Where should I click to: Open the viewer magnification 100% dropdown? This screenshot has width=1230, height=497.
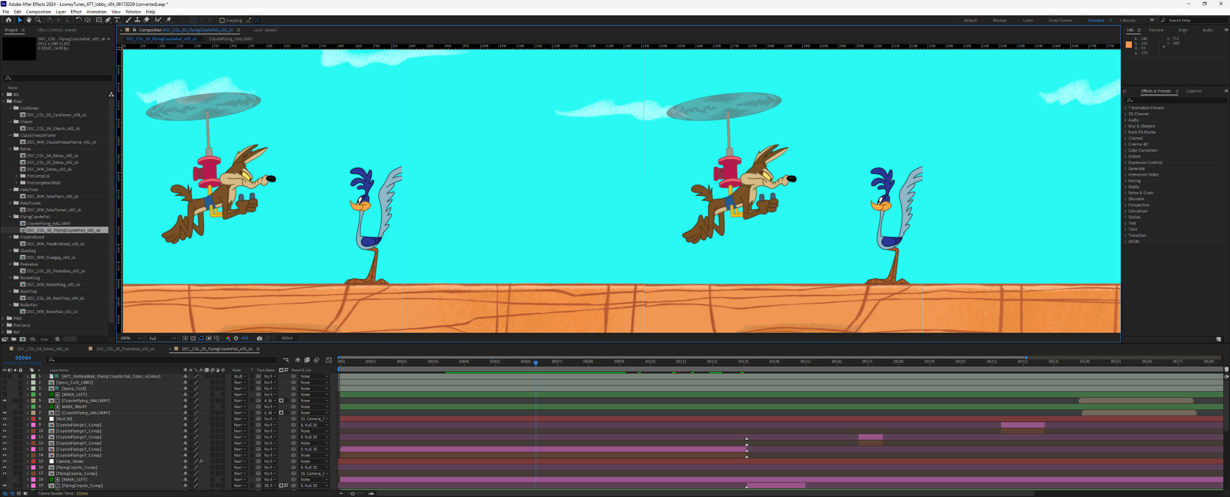(131, 338)
